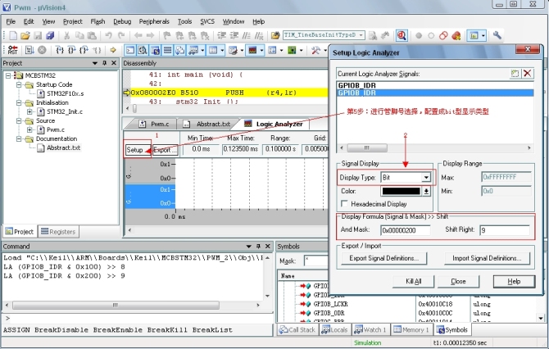Click the Open file folder icon
This screenshot has width=549, height=349.
tap(25, 35)
